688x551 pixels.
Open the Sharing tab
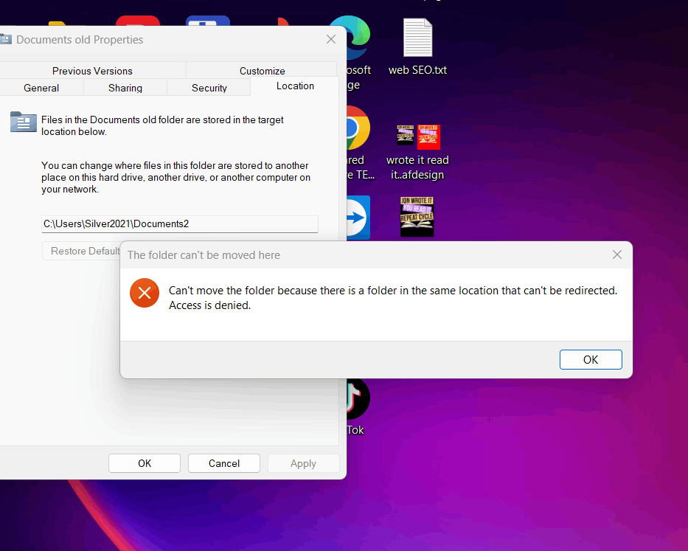tap(125, 88)
